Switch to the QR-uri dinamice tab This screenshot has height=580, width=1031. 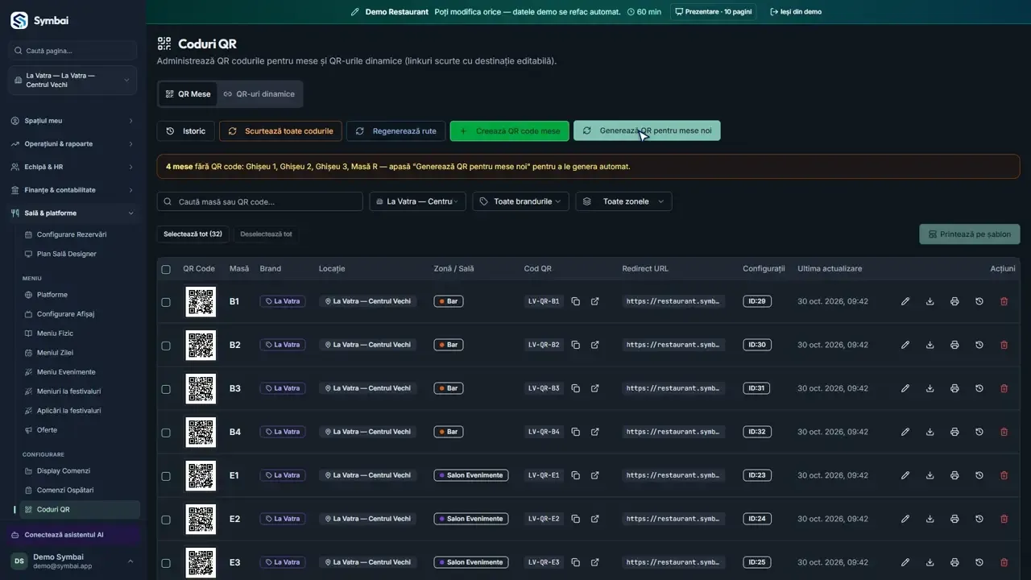[259, 94]
